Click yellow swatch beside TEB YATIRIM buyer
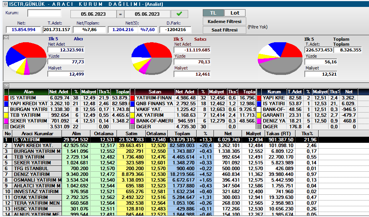The width and height of the screenshot is (369, 217). (x=6, y=115)
